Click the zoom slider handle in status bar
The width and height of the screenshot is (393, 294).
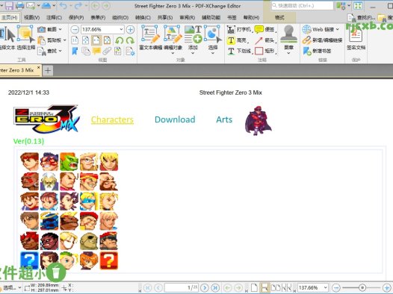coord(362,288)
